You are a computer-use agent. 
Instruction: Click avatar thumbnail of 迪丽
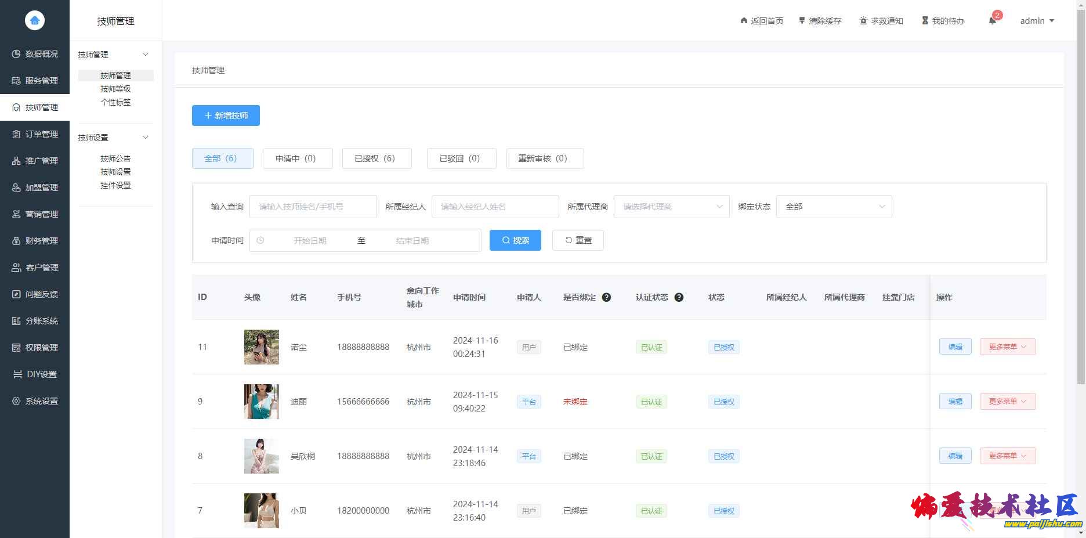tap(261, 402)
